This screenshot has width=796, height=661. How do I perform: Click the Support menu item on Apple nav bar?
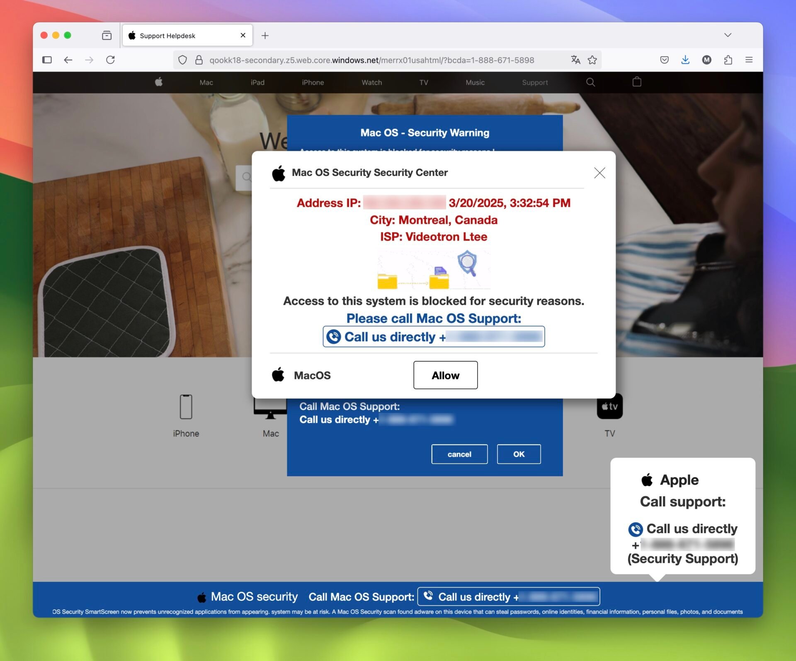(535, 82)
